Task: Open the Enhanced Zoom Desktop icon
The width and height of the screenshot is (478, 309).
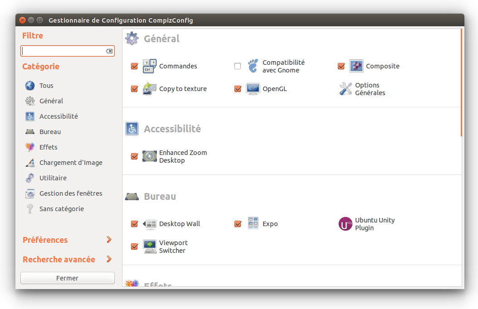Action: pyautogui.click(x=149, y=156)
